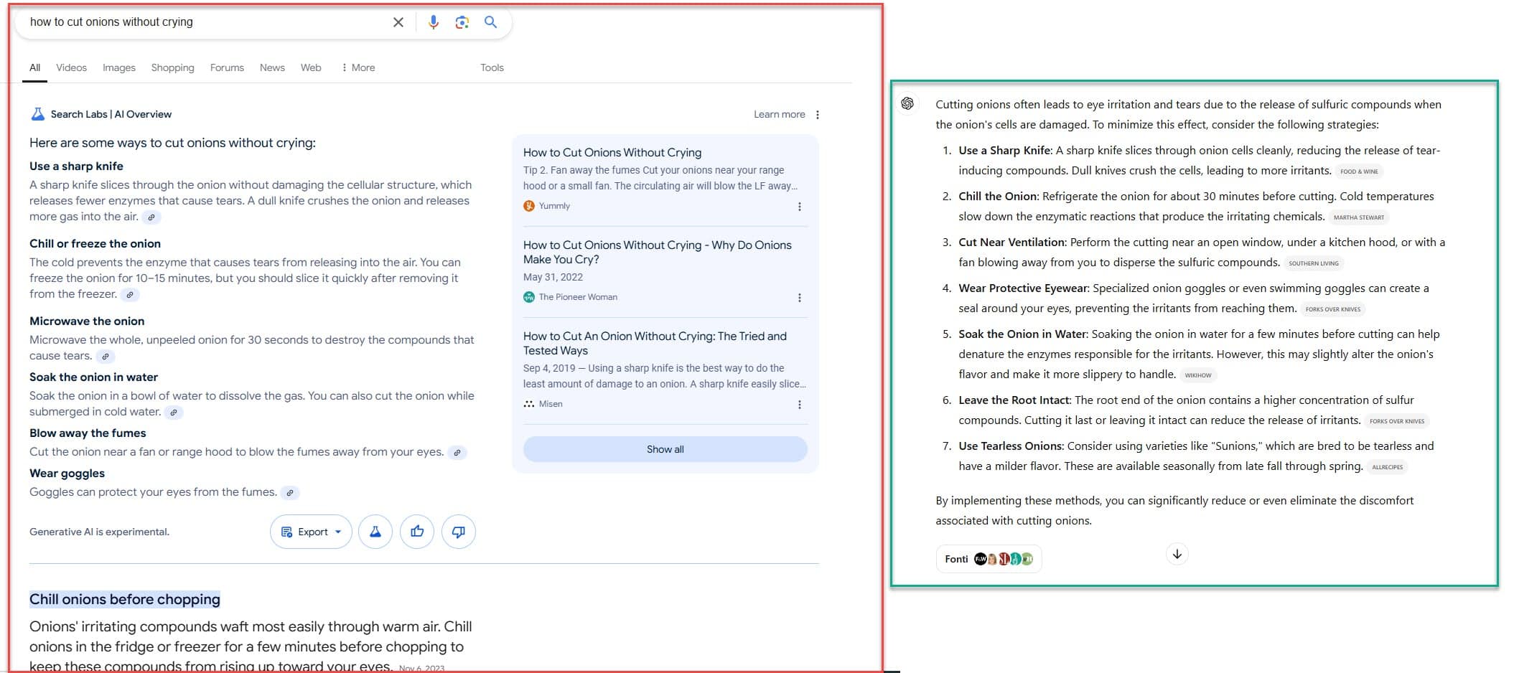Expand the More search filters menu

pos(358,67)
